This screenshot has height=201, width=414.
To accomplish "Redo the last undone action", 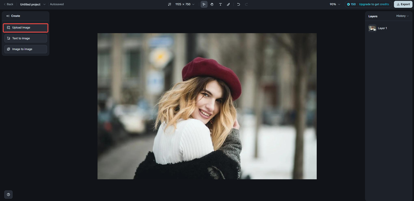I will coord(246,4).
